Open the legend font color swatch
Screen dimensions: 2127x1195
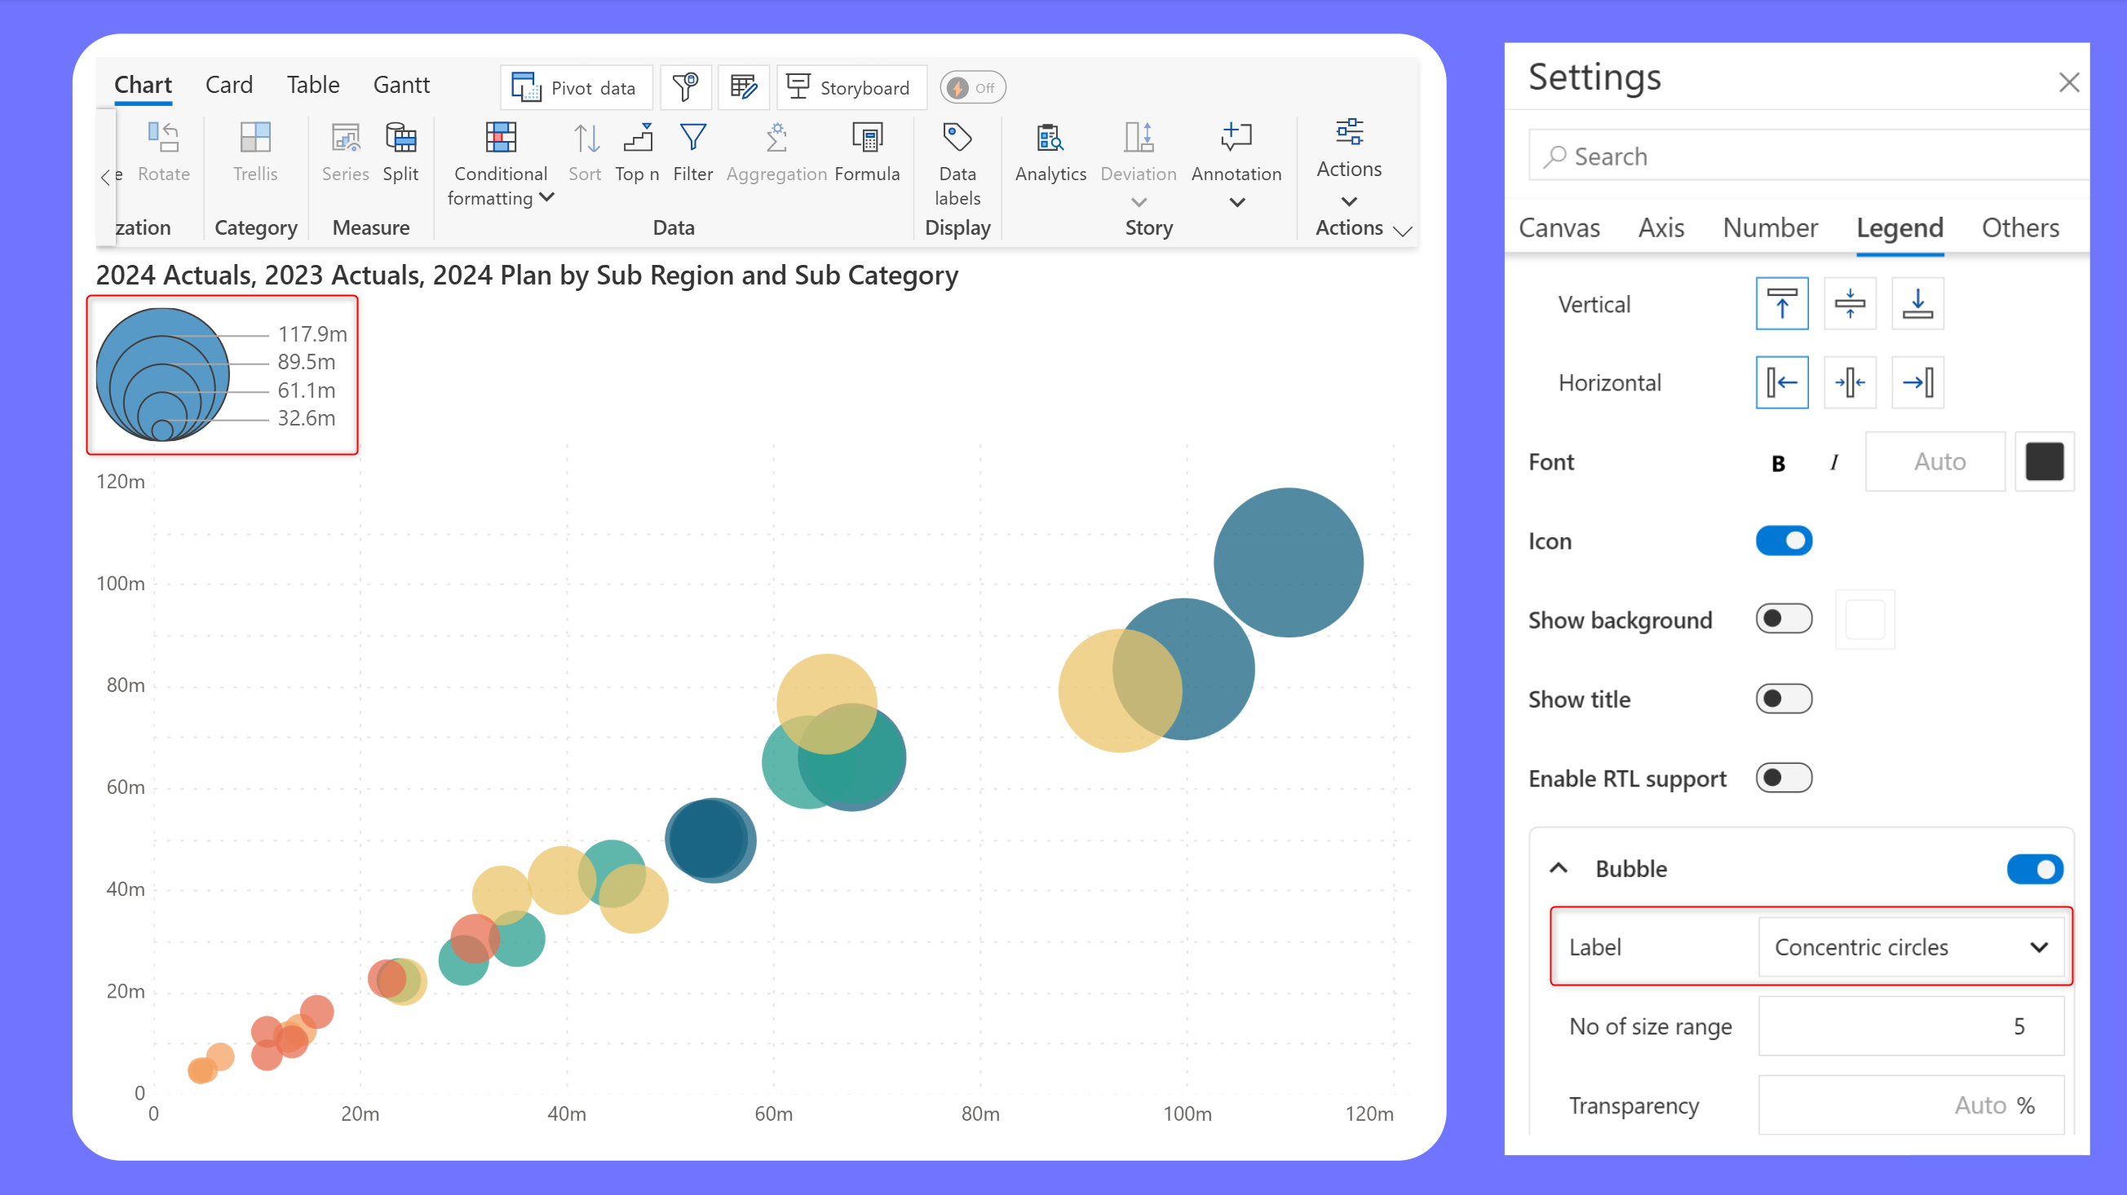click(2044, 462)
